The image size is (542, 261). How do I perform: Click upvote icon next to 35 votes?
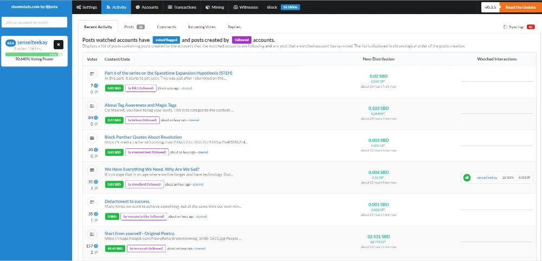click(96, 214)
